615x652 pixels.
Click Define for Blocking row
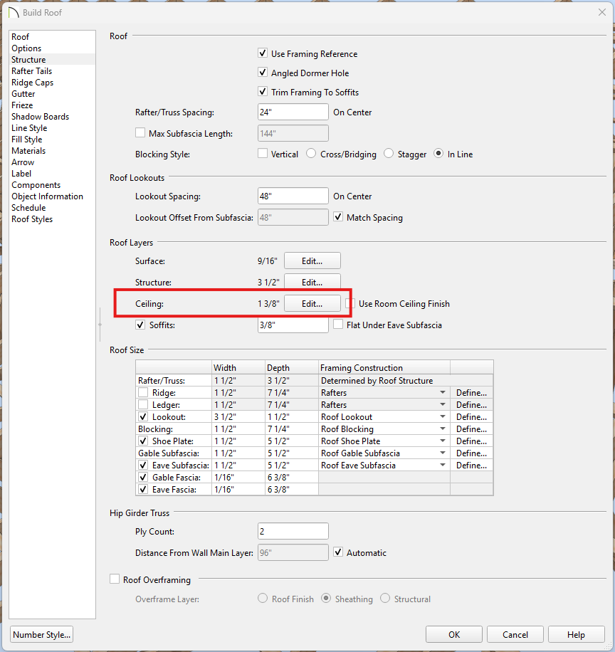point(471,428)
